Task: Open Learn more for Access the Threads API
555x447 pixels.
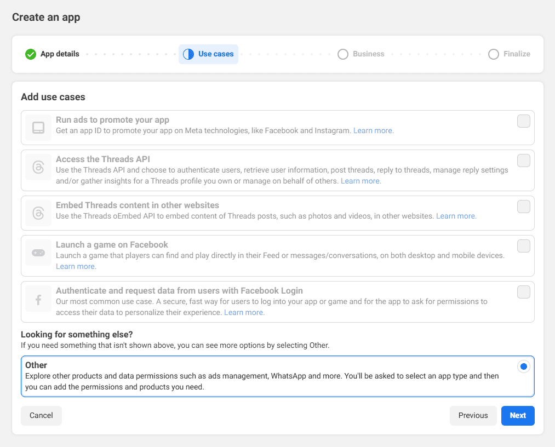Action: [361, 181]
